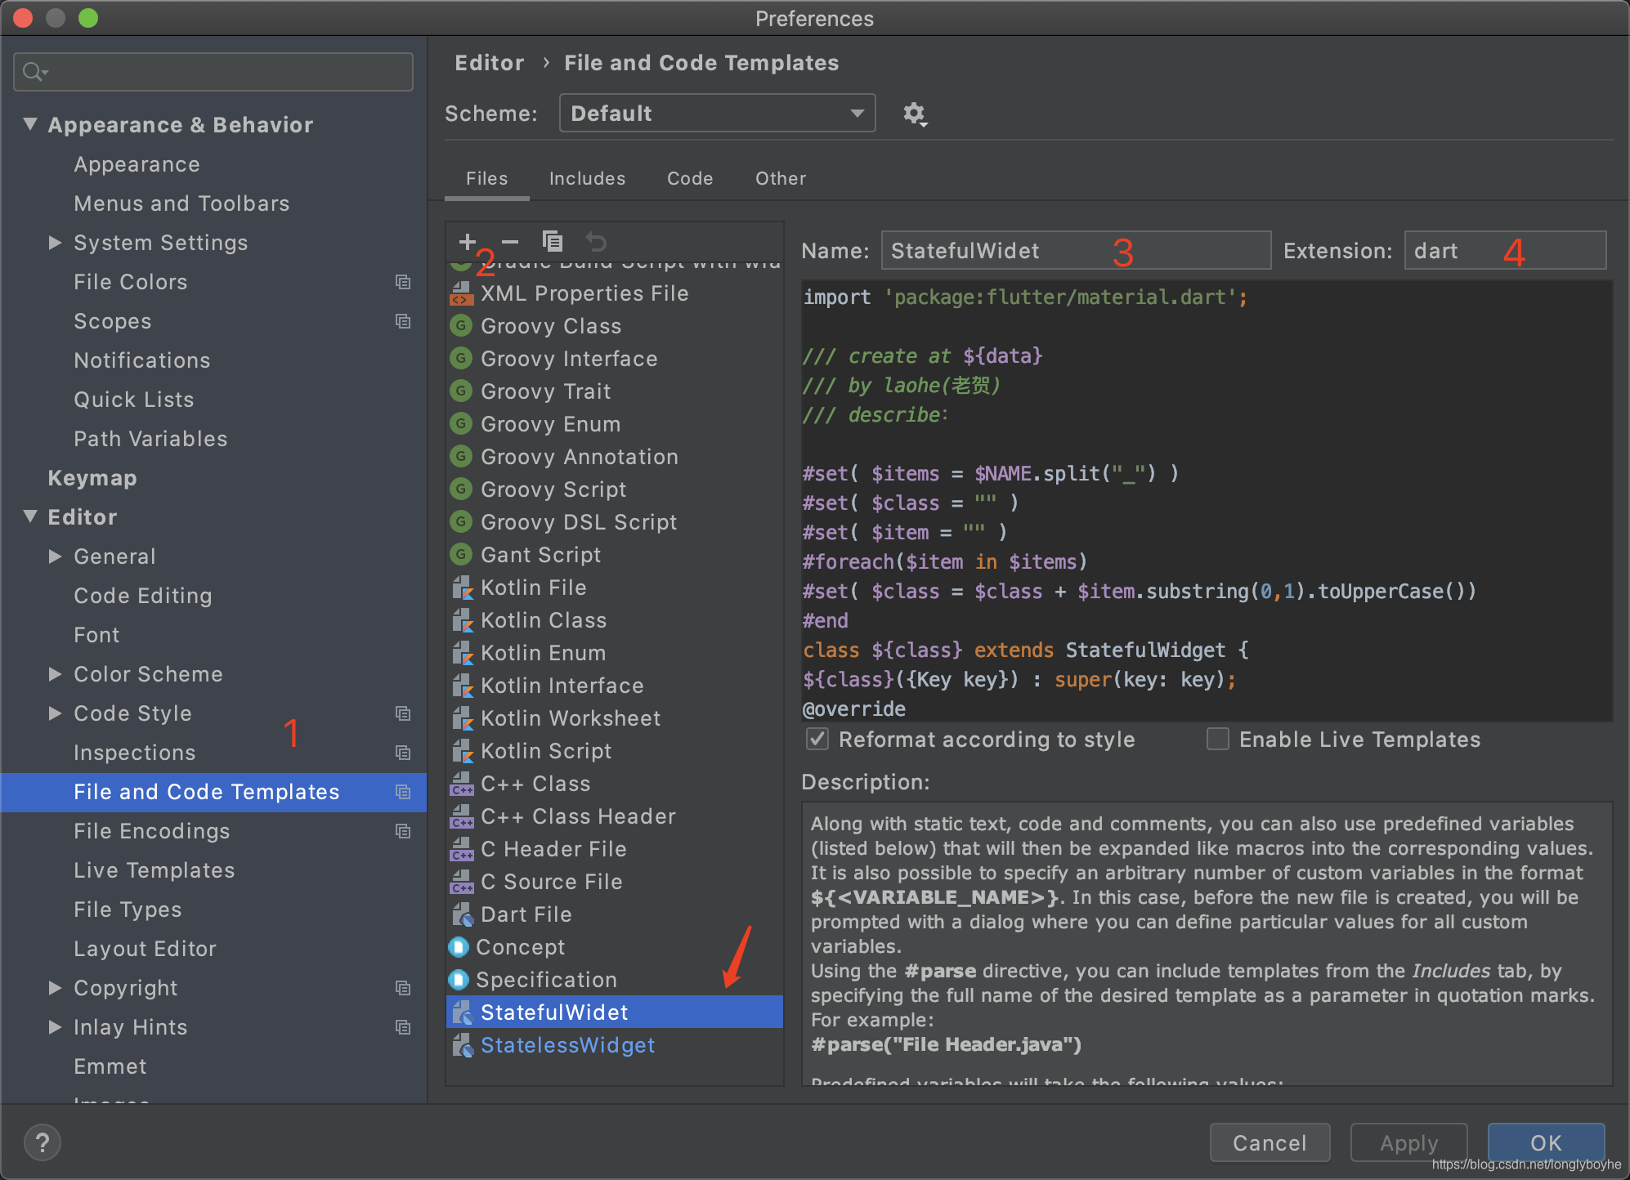Click project-level icon beside Inspections

tap(403, 753)
